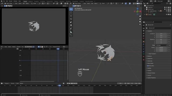Toggle camera view using the camera icon in the viewport
Image resolution: width=172 pixels, height=96 pixels.
point(140,22)
